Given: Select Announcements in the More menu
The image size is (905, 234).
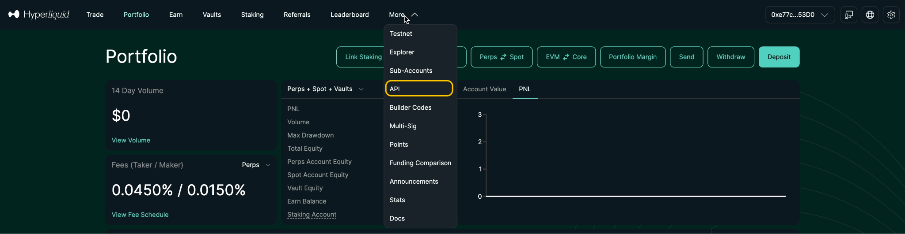Looking at the screenshot, I should coord(420,182).
